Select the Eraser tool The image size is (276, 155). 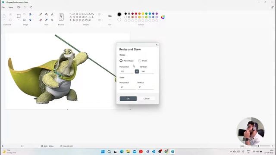tap(41, 20)
